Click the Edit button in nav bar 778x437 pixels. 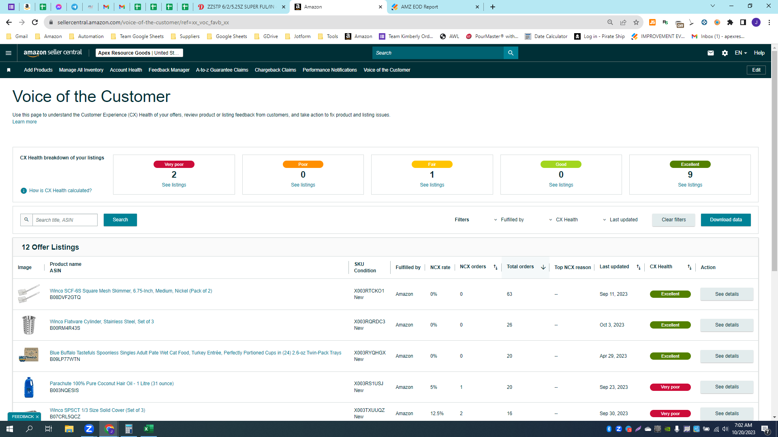tap(756, 70)
